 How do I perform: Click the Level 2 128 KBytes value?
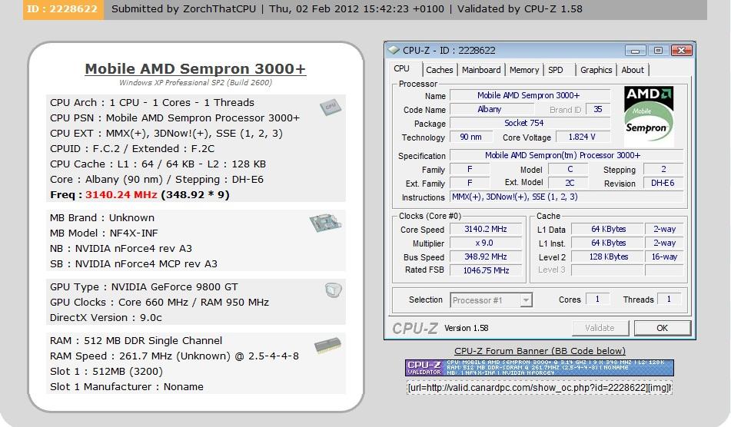click(607, 257)
